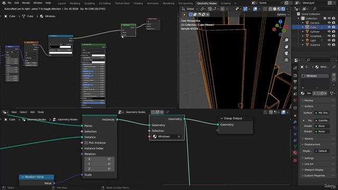Select solid viewport shading mode icon
Screen dimensions: 338x190
pyautogui.click(x=275, y=9)
